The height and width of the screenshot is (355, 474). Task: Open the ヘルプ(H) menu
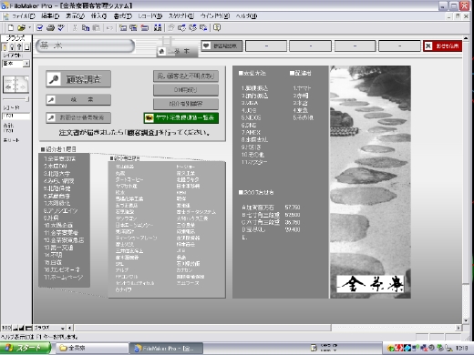click(x=246, y=16)
